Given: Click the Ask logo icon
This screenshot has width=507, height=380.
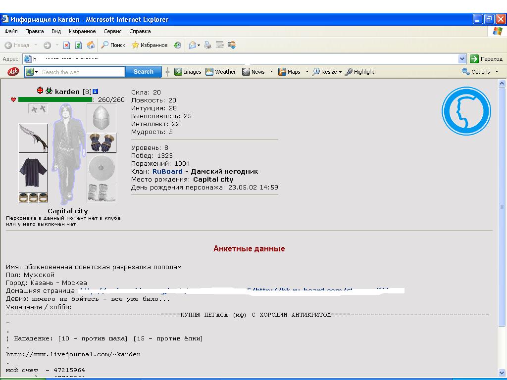Looking at the screenshot, I should pyautogui.click(x=13, y=71).
